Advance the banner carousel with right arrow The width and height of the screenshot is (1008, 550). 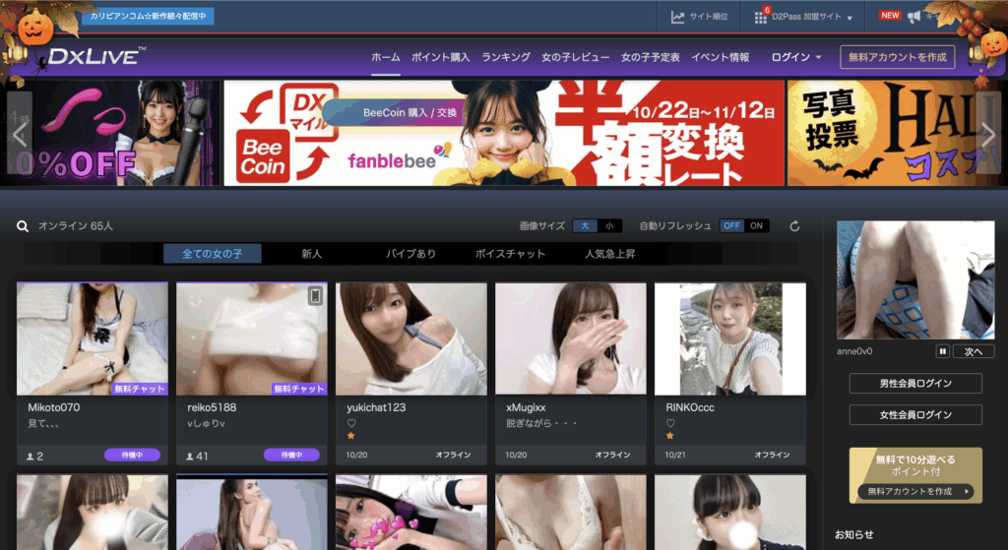click(988, 134)
